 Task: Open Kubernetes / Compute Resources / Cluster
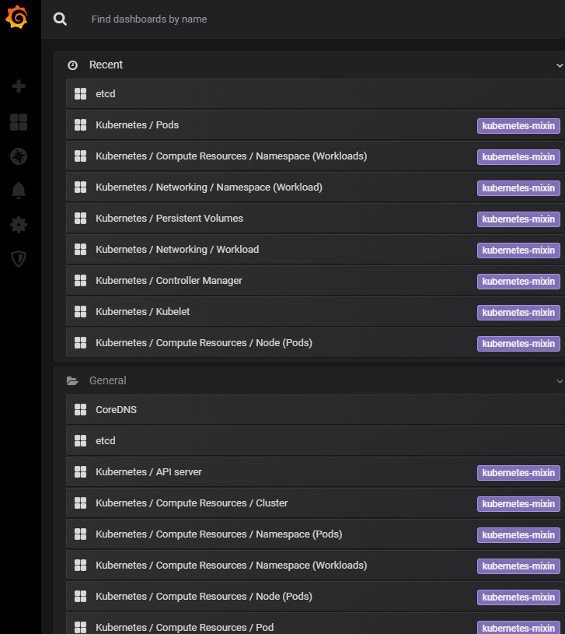[x=191, y=503]
